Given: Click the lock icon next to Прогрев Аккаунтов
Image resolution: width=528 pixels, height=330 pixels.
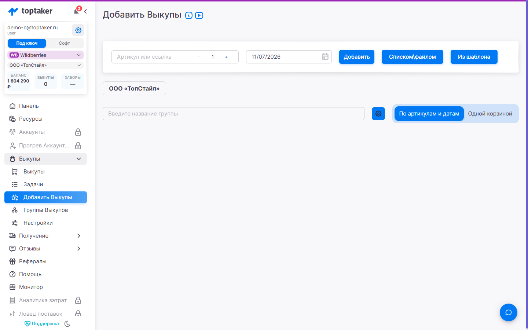Looking at the screenshot, I should pyautogui.click(x=78, y=146).
